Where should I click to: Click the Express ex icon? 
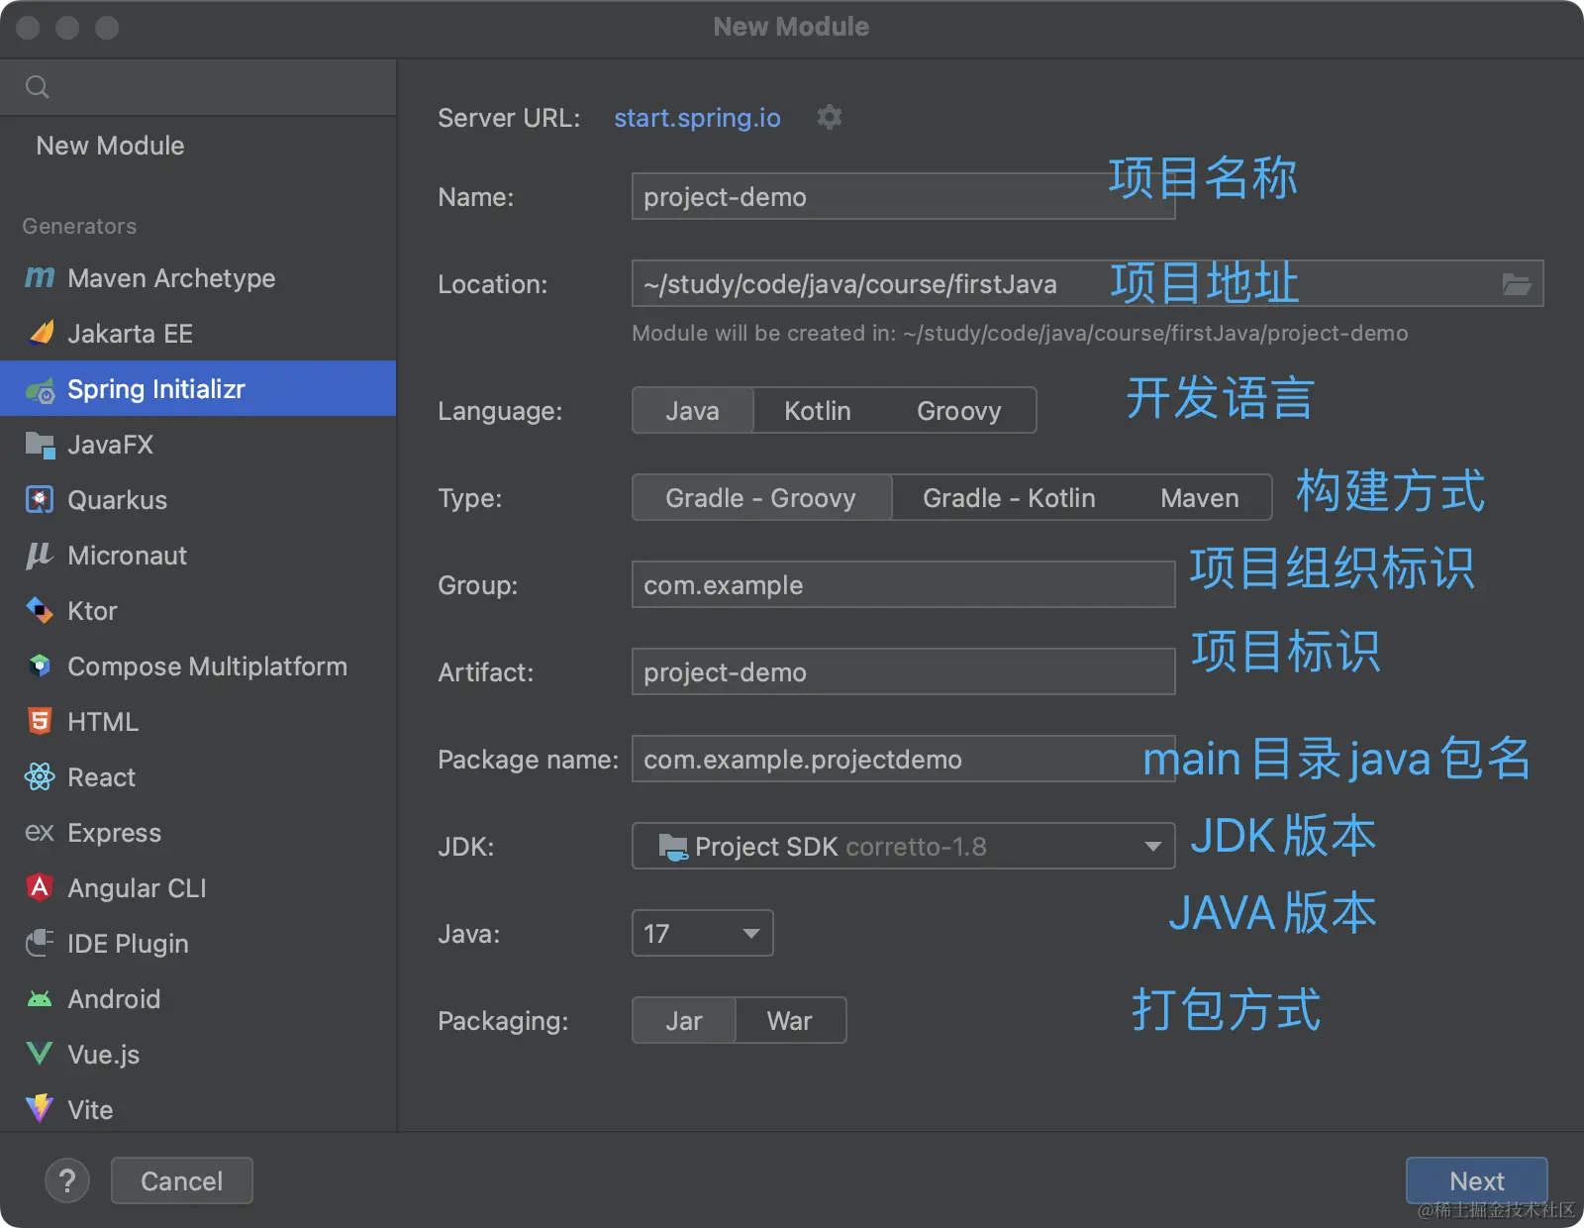40,833
